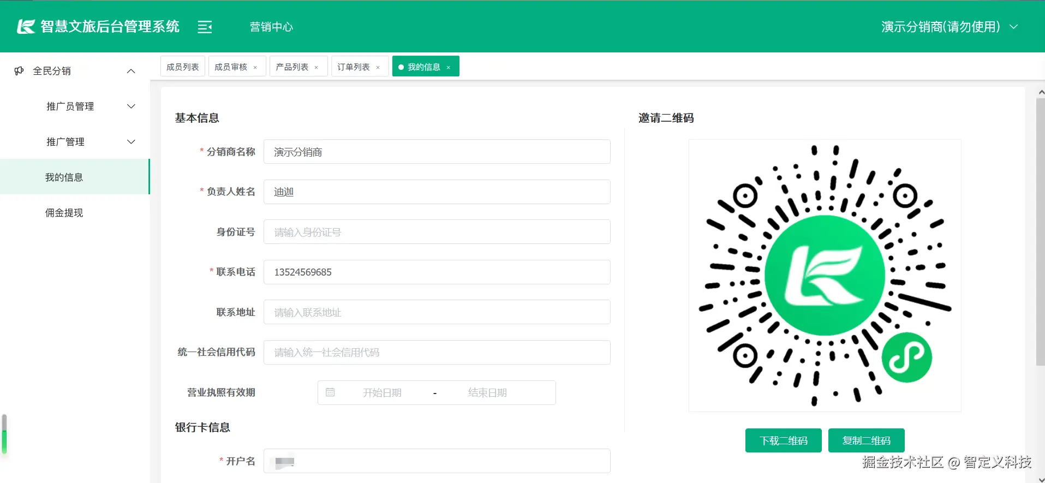Pick the 结束日期 end date field
This screenshot has height=483, width=1045.
[487, 392]
